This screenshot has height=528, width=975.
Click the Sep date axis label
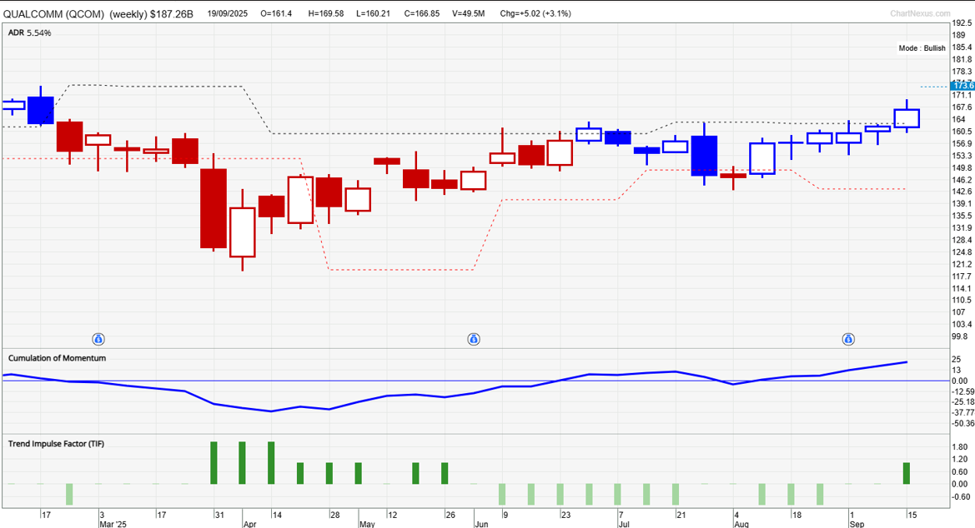tap(857, 526)
